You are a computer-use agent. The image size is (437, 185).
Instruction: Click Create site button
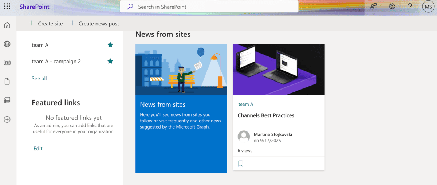[46, 23]
